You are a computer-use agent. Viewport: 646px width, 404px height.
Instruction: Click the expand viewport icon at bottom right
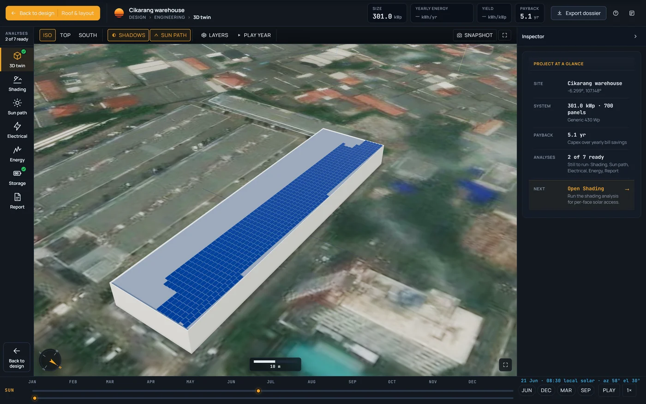tap(505, 365)
